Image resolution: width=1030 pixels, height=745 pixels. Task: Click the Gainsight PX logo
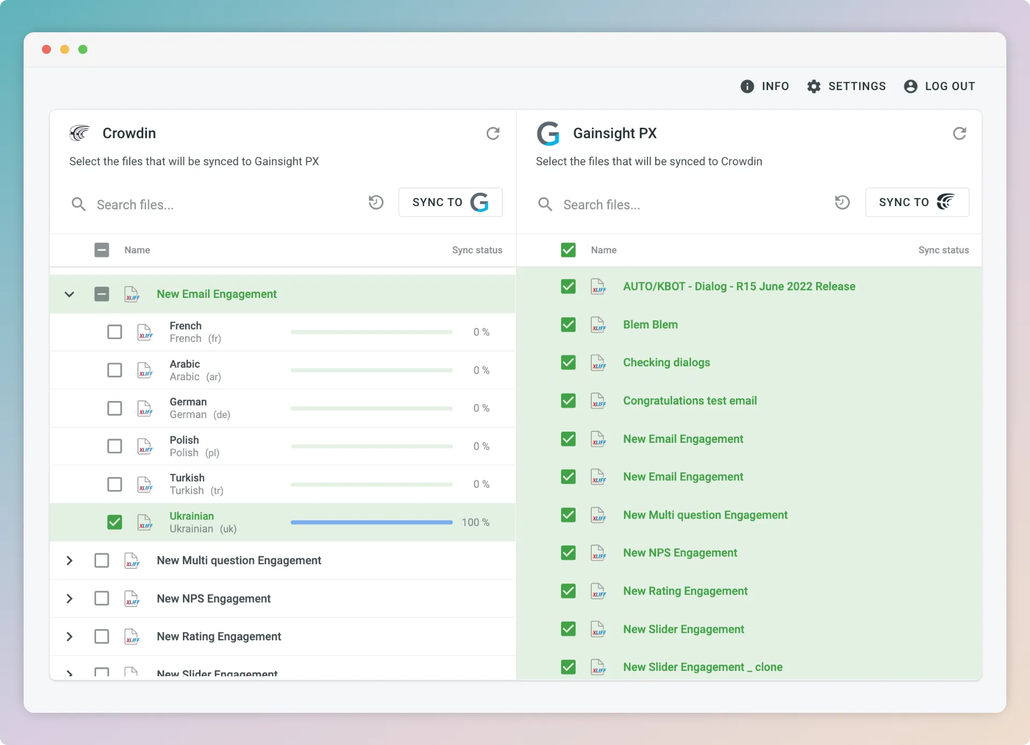(x=548, y=133)
